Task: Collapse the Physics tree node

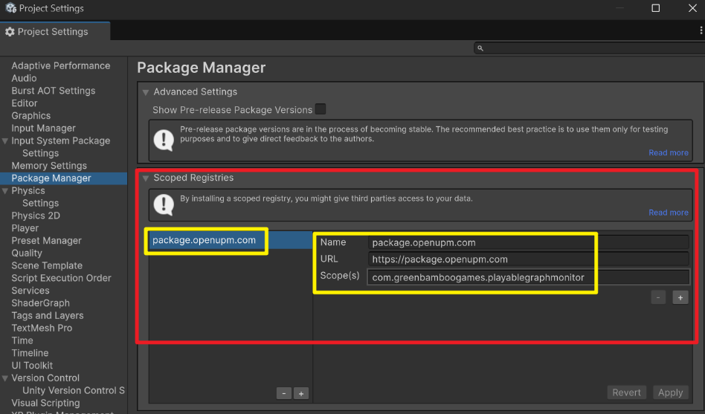Action: 5,190
